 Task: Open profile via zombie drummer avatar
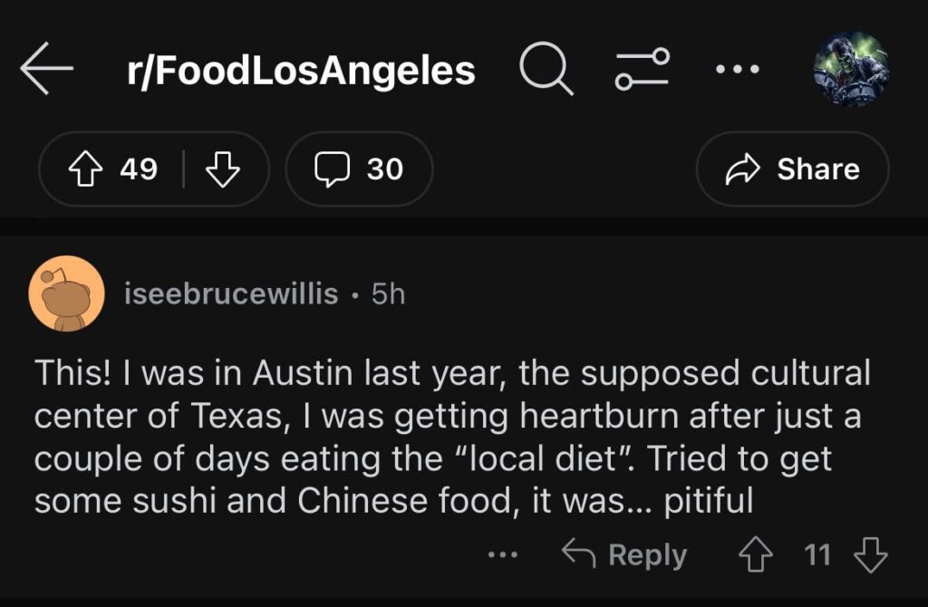point(850,72)
